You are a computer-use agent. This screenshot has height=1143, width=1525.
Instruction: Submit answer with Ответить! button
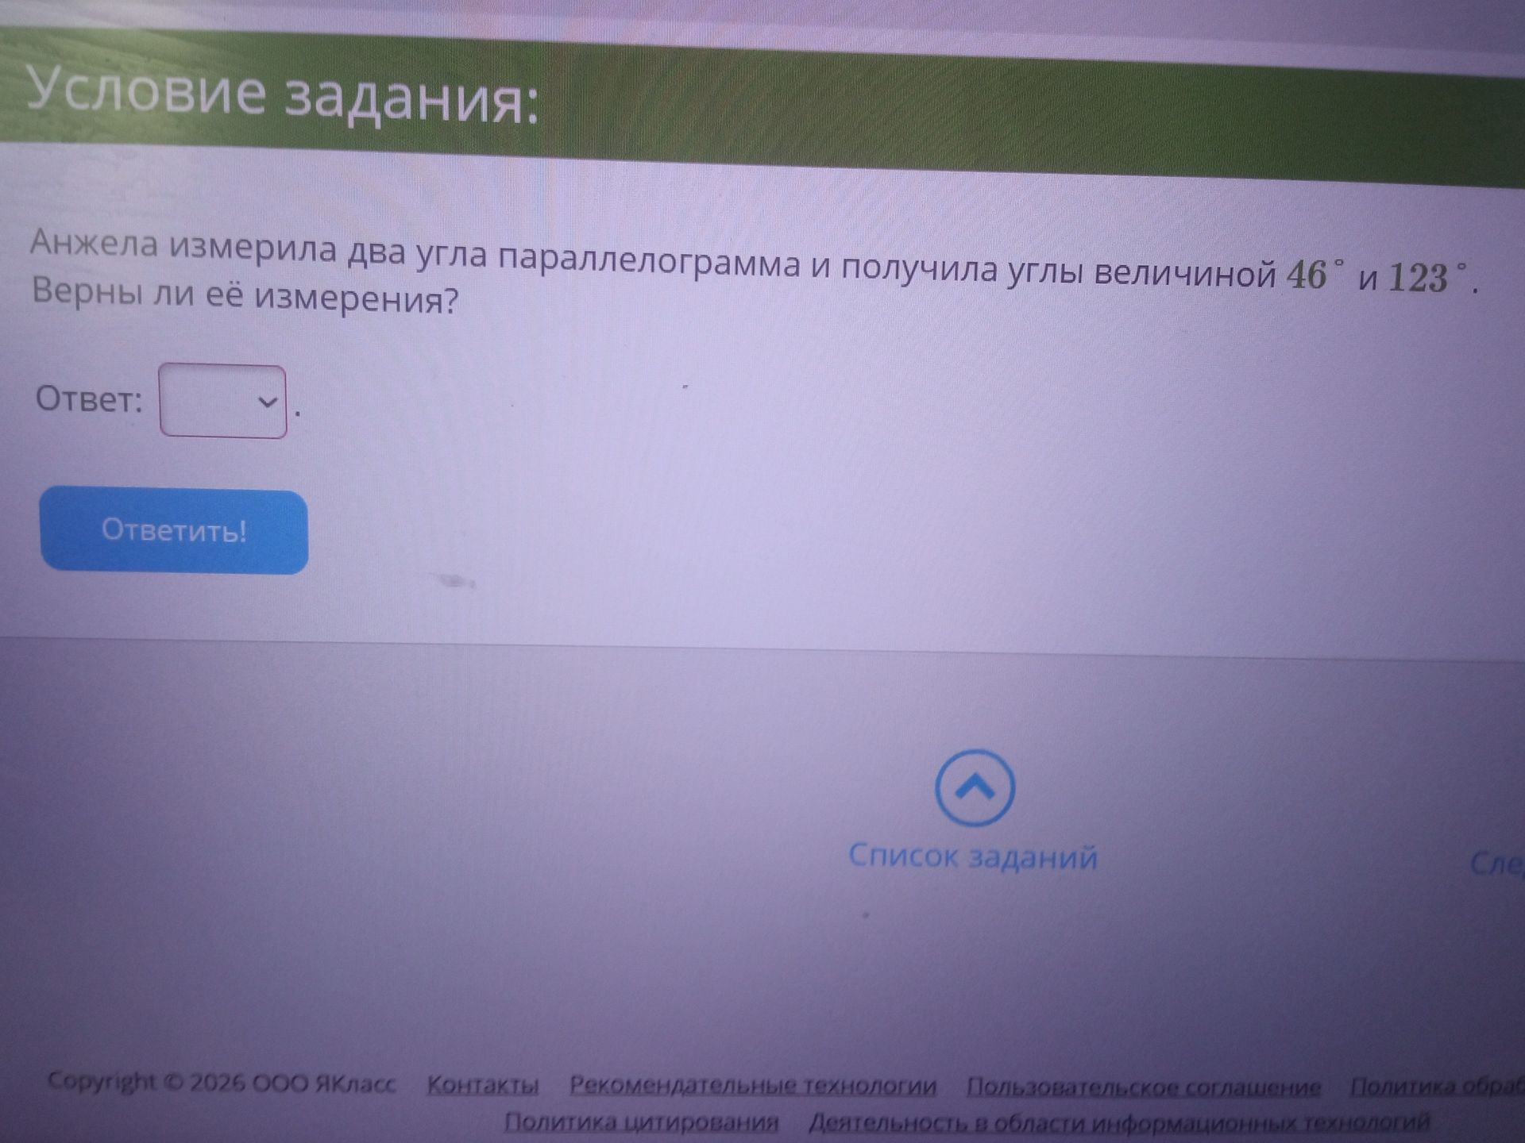(174, 530)
